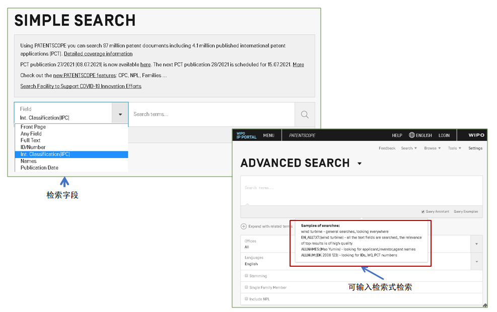The image size is (497, 312).
Task: Open the MENU item in the header
Action: (x=268, y=135)
